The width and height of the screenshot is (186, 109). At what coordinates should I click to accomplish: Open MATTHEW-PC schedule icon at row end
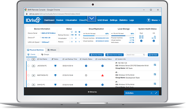(155, 74)
